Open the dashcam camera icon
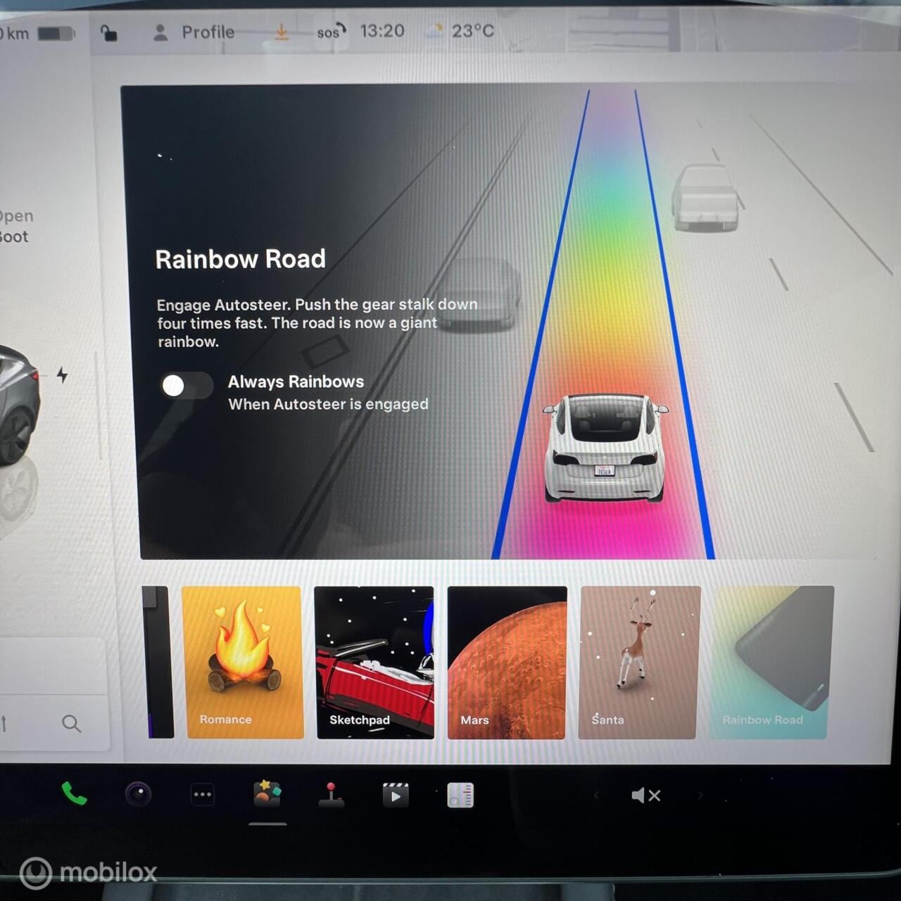Image resolution: width=901 pixels, height=901 pixels. pos(138,795)
